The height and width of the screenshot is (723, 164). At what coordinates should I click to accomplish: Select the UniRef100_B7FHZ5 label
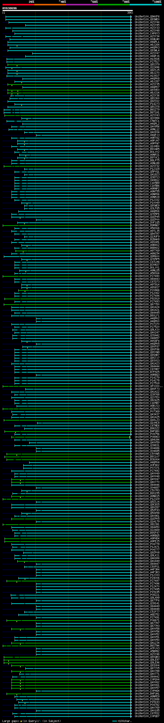click(x=147, y=372)
